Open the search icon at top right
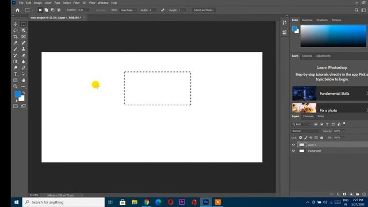Viewport: 368px width, 207px height. pyautogui.click(x=356, y=10)
